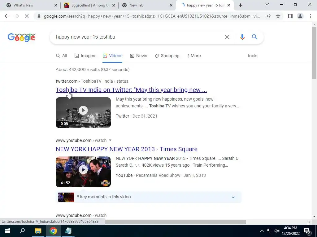
Task: Select the Images search filter
Action: coord(85,56)
